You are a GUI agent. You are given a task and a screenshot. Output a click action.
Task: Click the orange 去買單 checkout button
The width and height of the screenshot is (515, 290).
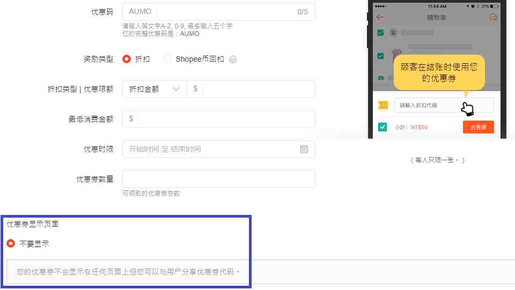pyautogui.click(x=478, y=127)
